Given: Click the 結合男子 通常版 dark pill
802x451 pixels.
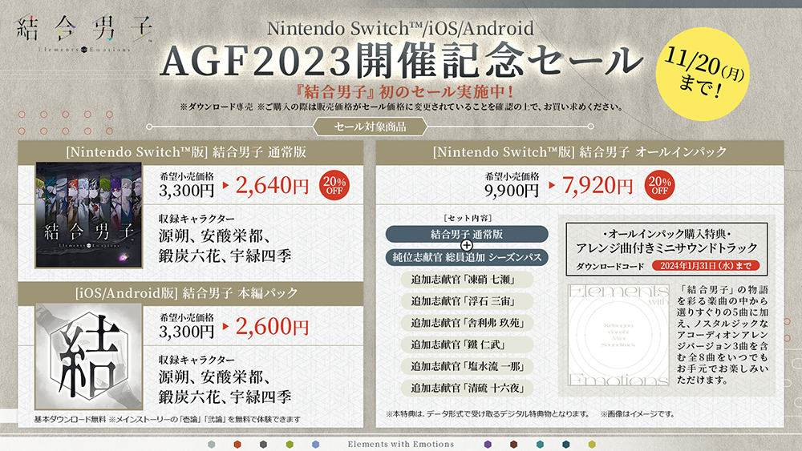Looking at the screenshot, I should click(467, 234).
